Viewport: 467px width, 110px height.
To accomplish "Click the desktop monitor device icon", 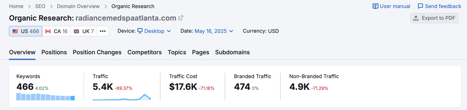I will [140, 31].
